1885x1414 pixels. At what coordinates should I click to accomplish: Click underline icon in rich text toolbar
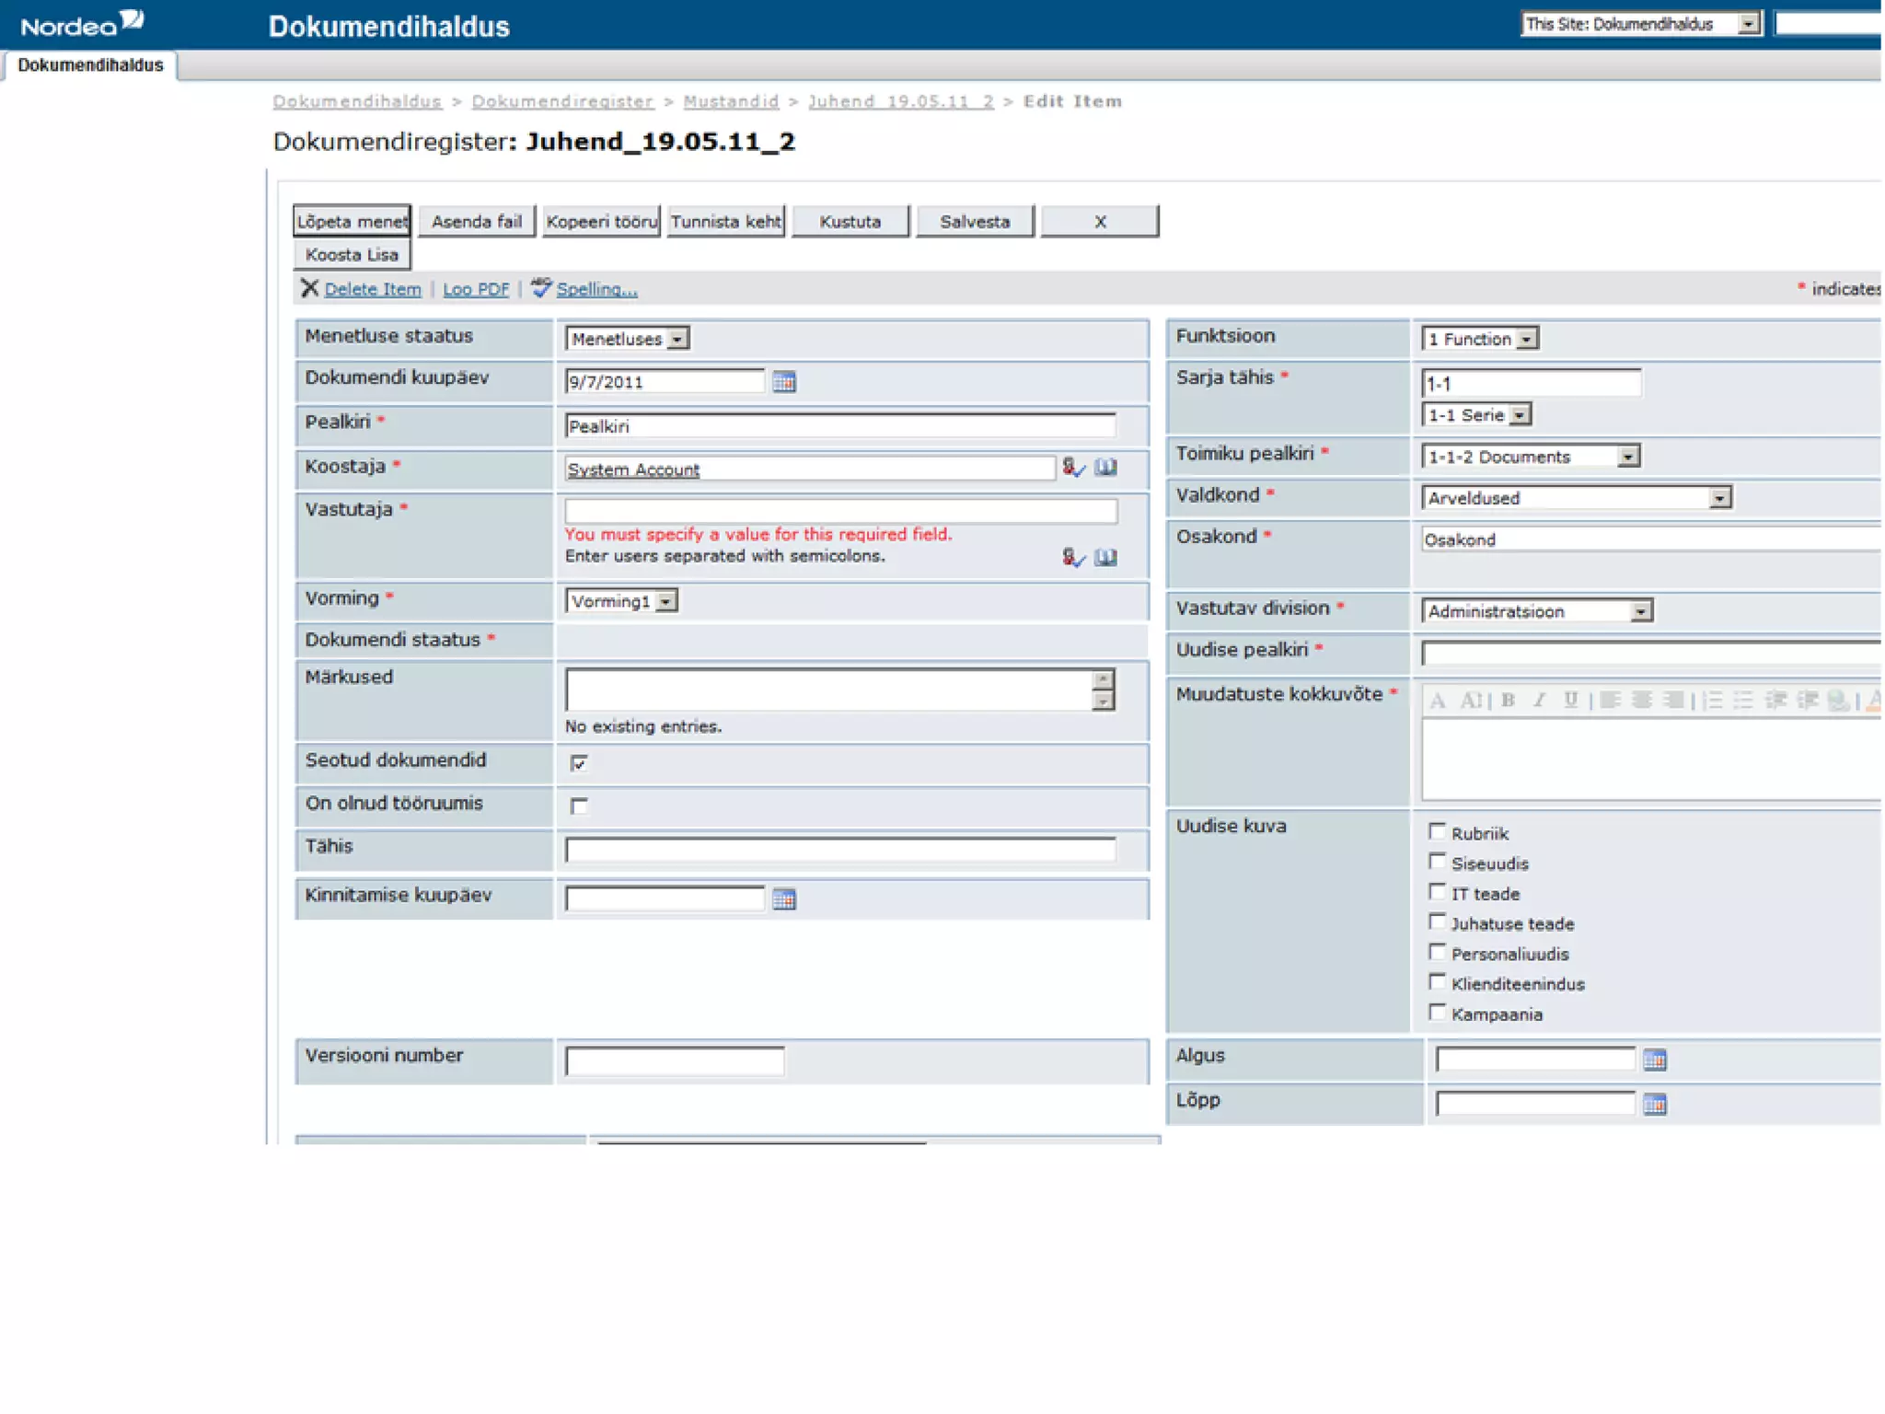tap(1570, 701)
